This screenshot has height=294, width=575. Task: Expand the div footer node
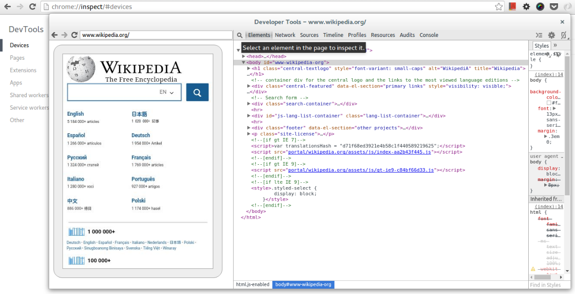tap(249, 128)
